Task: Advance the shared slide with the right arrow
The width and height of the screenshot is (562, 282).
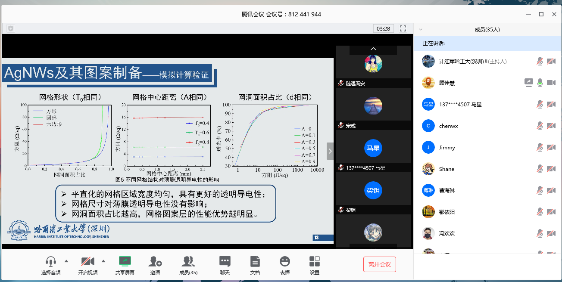Action: pos(330,151)
